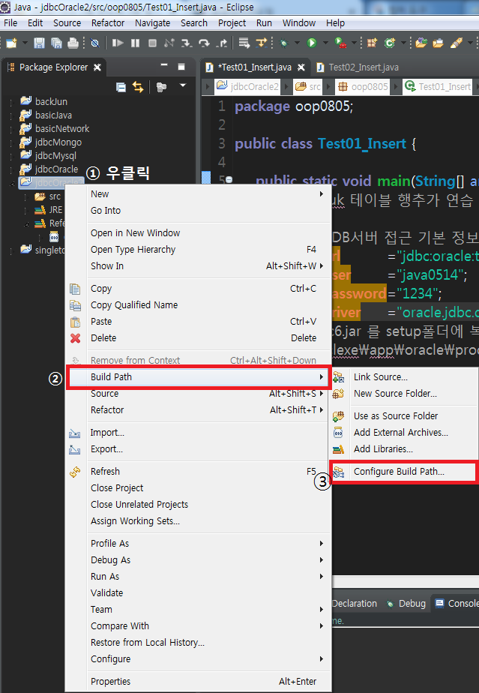Screen dimensions: 479x693
Task: Click the New Java Package icon
Action: (373, 43)
